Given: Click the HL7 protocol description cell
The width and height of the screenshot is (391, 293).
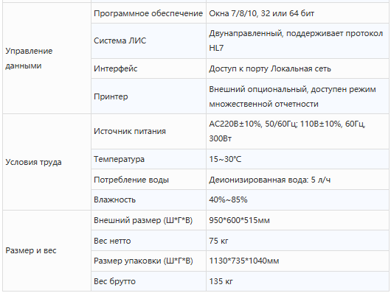Looking at the screenshot, I should (x=297, y=40).
